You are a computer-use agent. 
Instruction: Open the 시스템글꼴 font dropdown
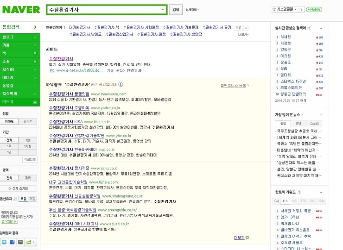pos(285,9)
